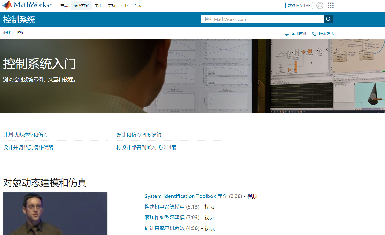Click the presenter video thumbnail

coord(55,214)
